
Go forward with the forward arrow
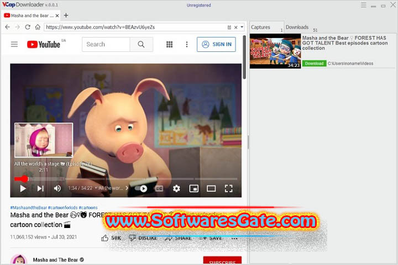(18, 27)
